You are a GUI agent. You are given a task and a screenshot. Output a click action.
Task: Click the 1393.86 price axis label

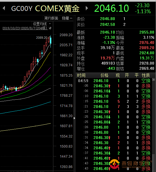66,167
